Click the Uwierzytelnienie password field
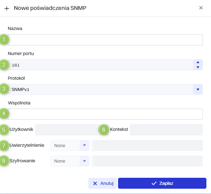This screenshot has width=211, height=194. coord(147,145)
